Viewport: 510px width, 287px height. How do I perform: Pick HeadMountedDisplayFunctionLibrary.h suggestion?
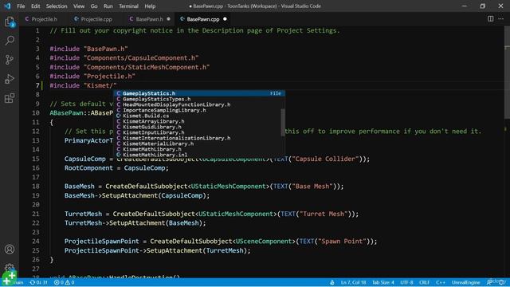coord(197,104)
